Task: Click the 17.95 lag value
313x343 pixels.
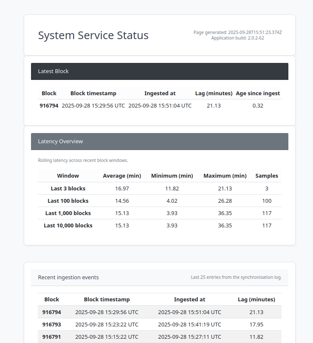Action: tap(256, 325)
